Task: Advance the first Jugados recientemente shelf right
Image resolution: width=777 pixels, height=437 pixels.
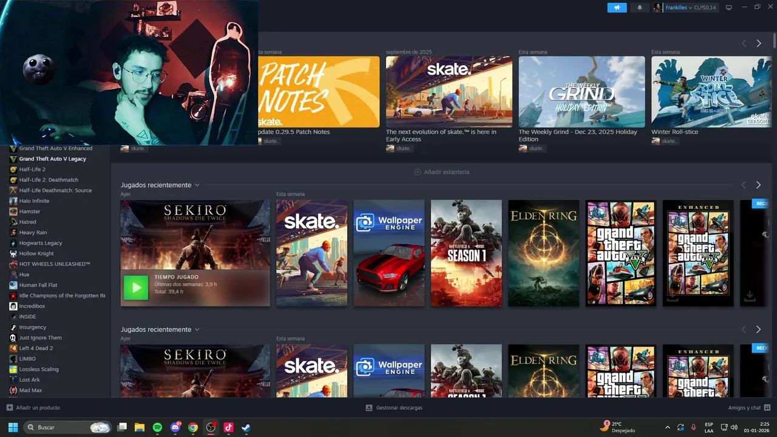Action: pyautogui.click(x=758, y=185)
